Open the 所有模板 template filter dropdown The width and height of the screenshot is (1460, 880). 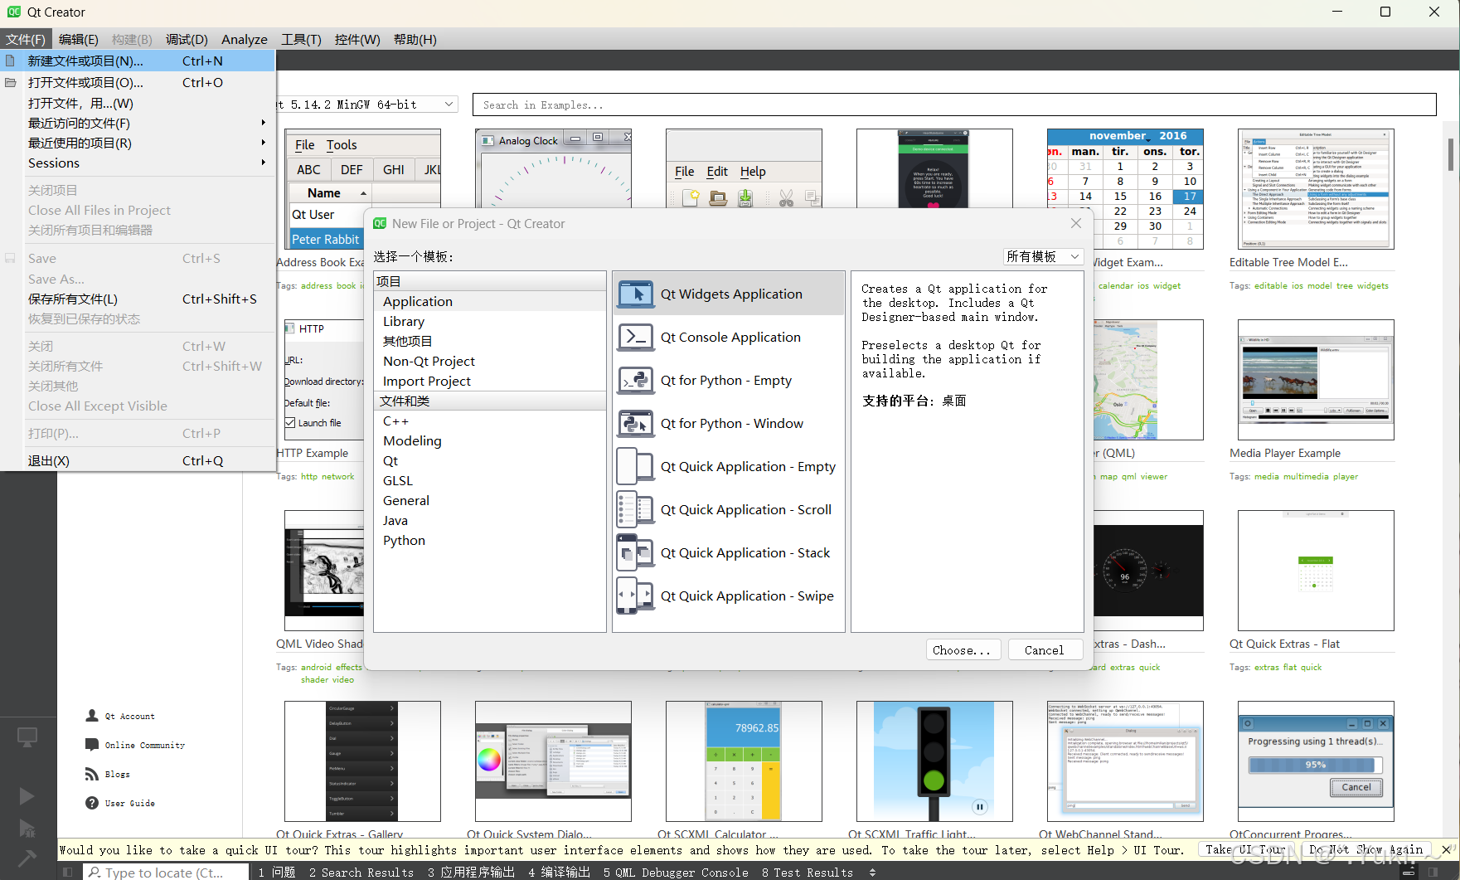pos(1044,256)
